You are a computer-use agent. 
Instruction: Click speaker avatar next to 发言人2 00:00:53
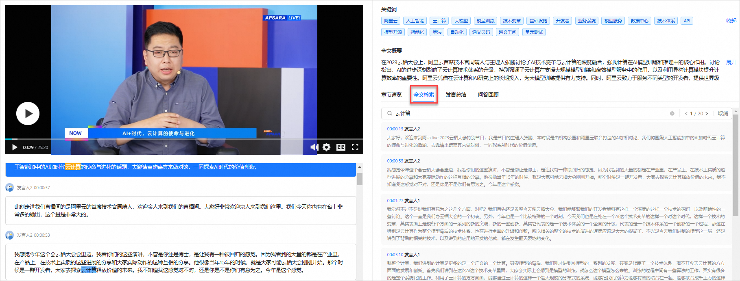[x=9, y=235]
